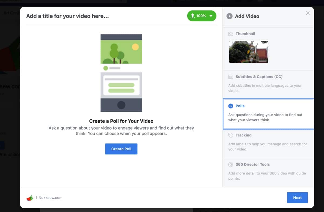Click the Add Video play icon
This screenshot has width=324, height=212.
click(x=229, y=16)
